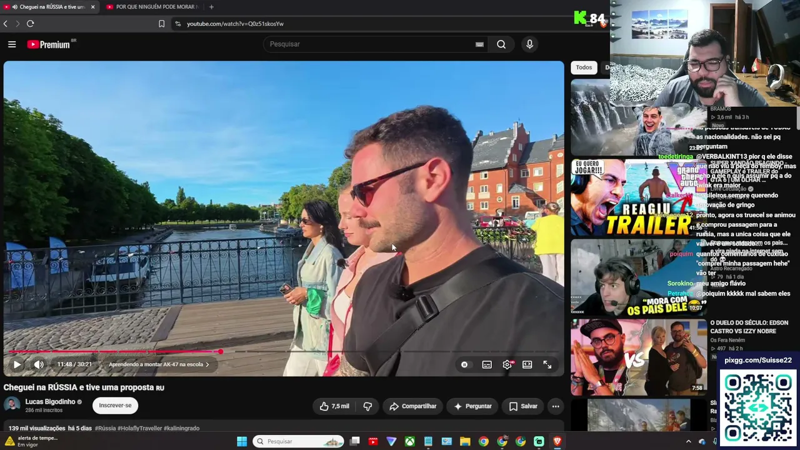Open 'O DUELO DO SÉCULO' video title
The width and height of the screenshot is (800, 450).
[749, 327]
